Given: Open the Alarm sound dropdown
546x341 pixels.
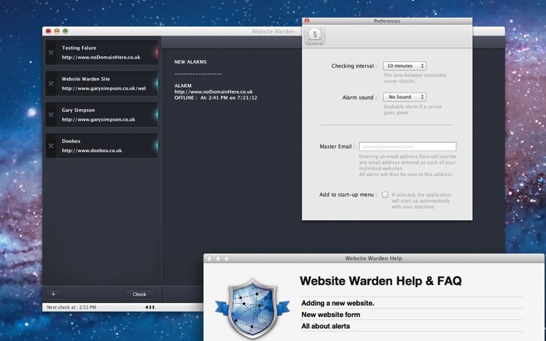Looking at the screenshot, I should [x=404, y=97].
